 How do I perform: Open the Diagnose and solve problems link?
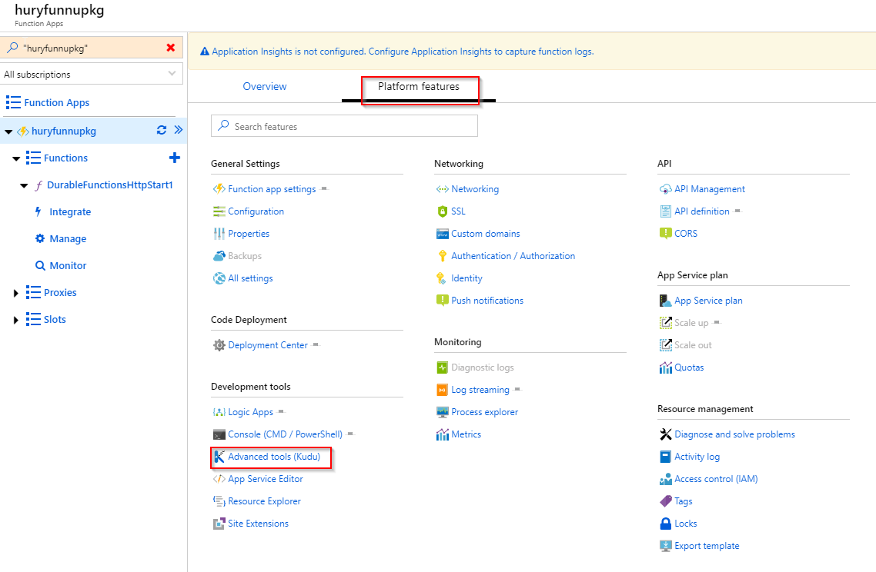[734, 434]
